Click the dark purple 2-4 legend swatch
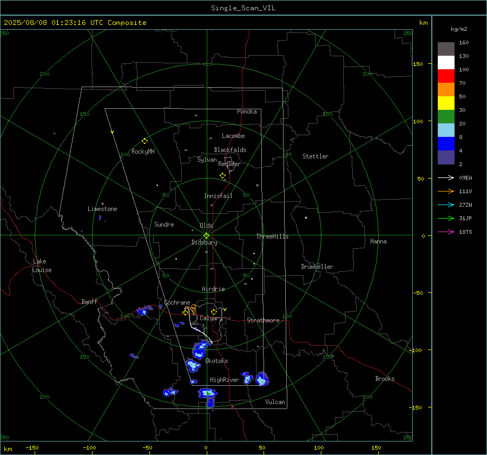The image size is (487, 455). tap(446, 157)
